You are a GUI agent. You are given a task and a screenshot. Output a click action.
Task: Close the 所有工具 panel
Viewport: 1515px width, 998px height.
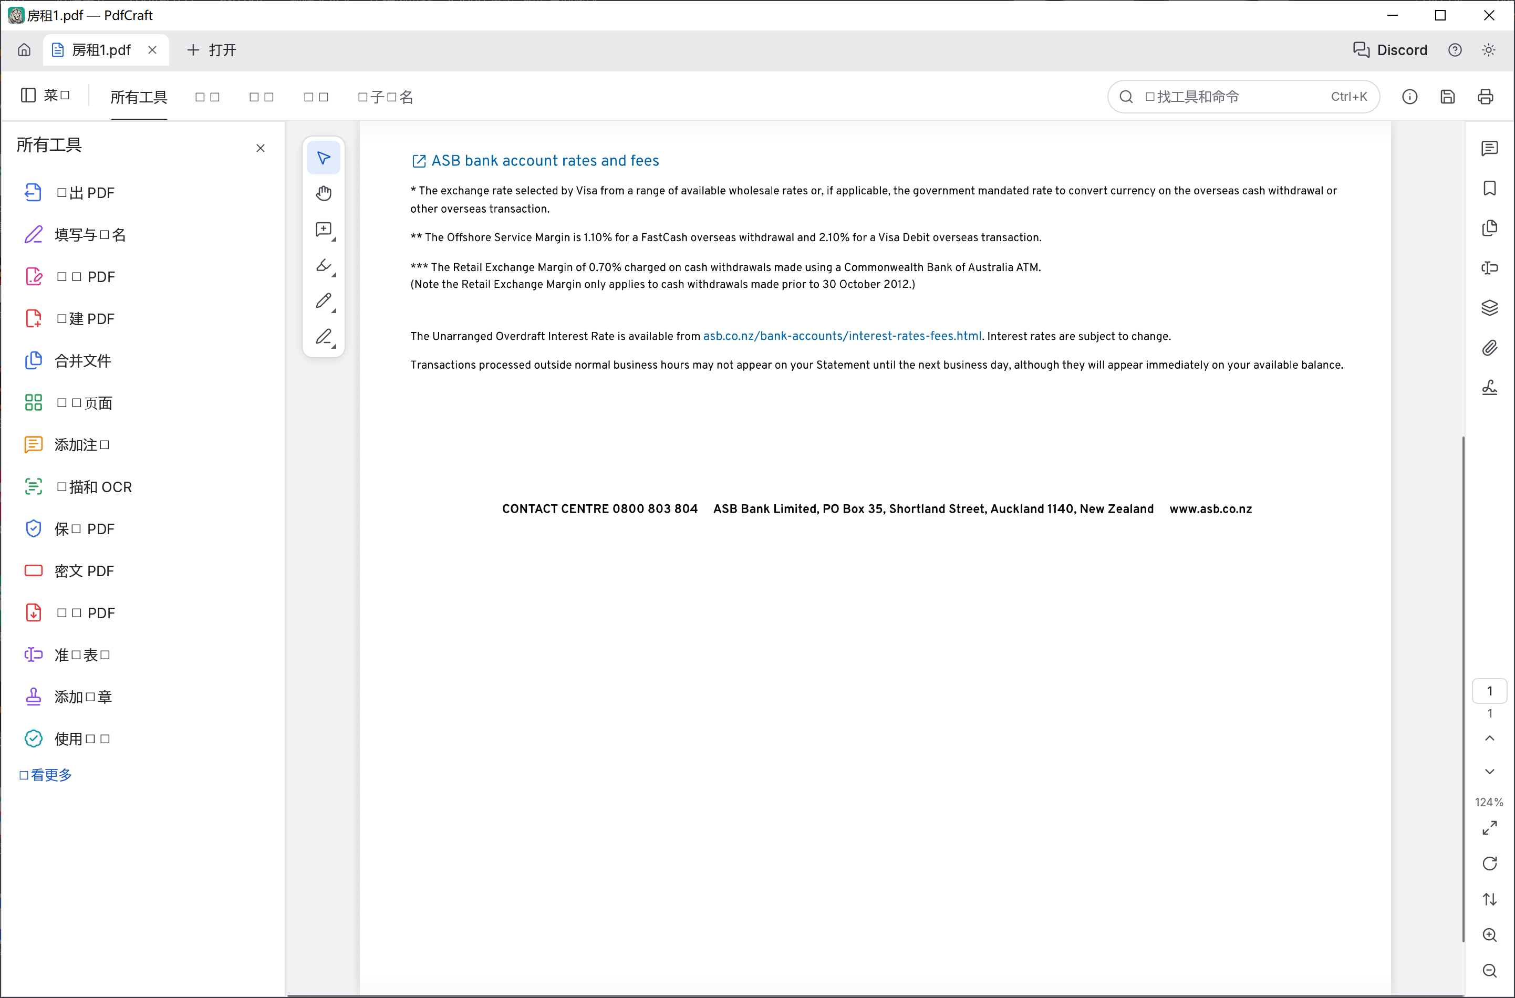pyautogui.click(x=261, y=148)
